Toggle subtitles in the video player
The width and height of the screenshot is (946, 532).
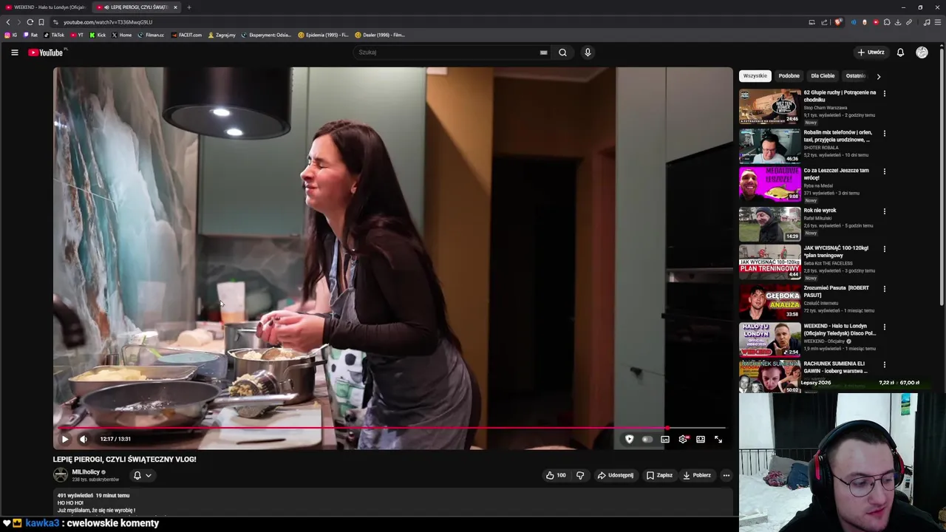(x=665, y=439)
